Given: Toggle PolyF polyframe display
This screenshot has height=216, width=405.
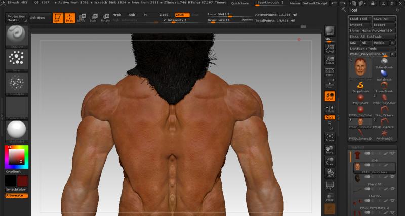Looking at the screenshot, I should coord(330,185).
